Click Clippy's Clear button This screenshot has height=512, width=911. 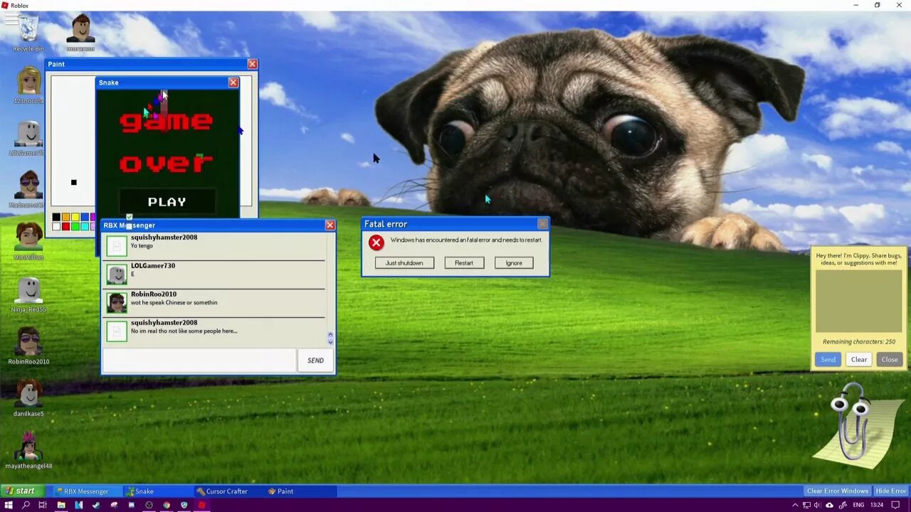coord(859,359)
